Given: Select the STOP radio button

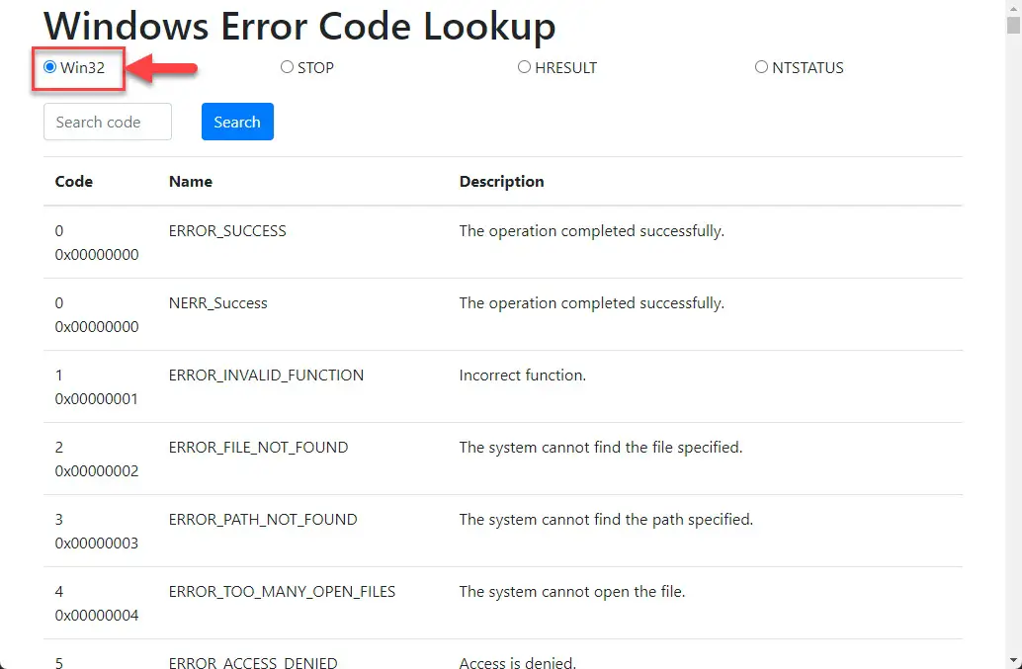Looking at the screenshot, I should (287, 67).
